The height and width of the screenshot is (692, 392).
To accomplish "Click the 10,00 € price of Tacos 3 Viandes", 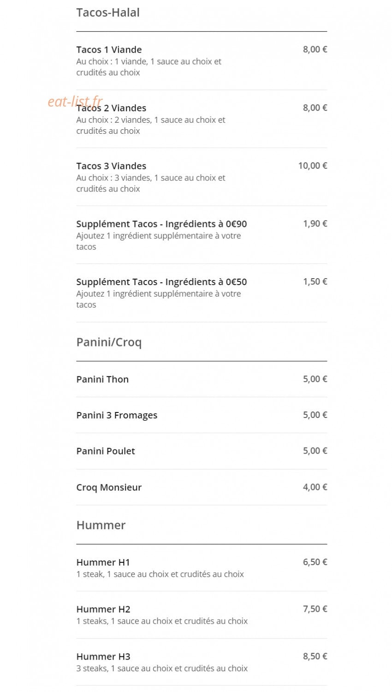I will pyautogui.click(x=313, y=166).
